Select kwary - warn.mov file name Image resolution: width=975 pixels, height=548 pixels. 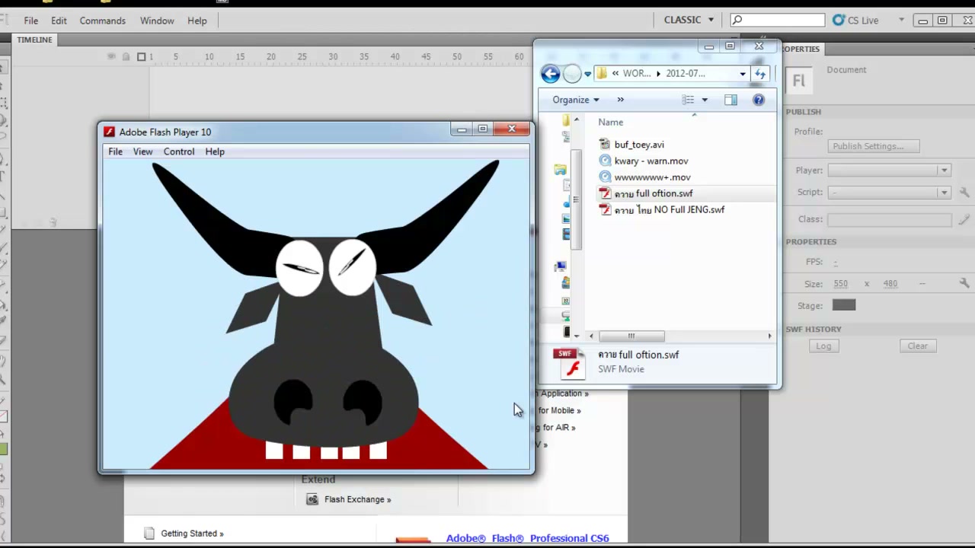(x=651, y=161)
